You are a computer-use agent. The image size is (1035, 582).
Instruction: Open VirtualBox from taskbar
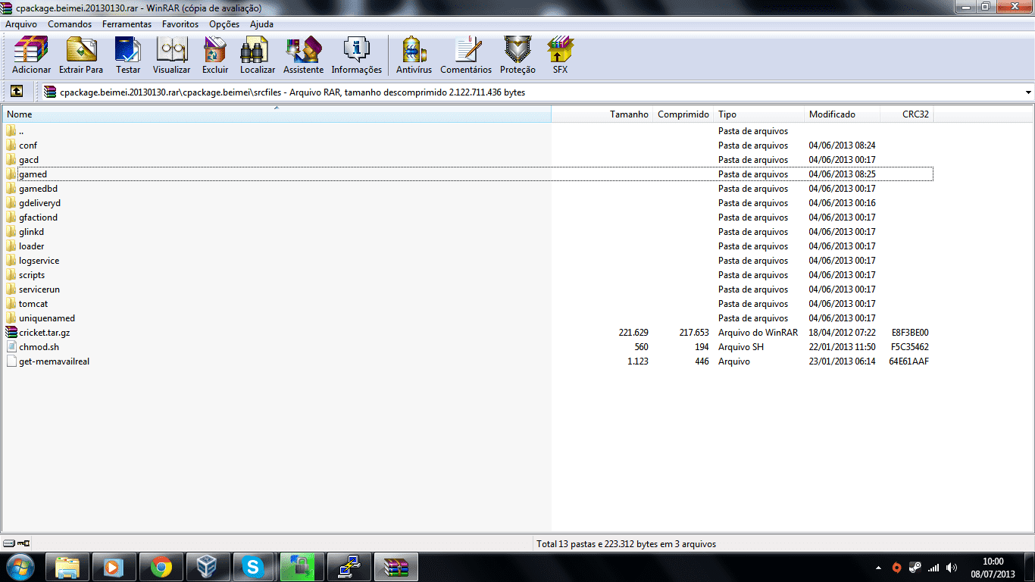point(207,567)
